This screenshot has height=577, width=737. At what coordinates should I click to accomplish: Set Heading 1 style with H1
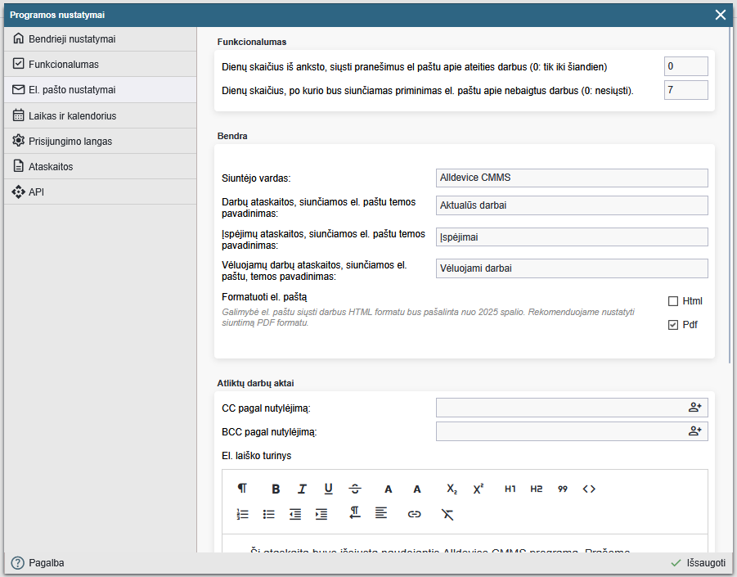[510, 489]
